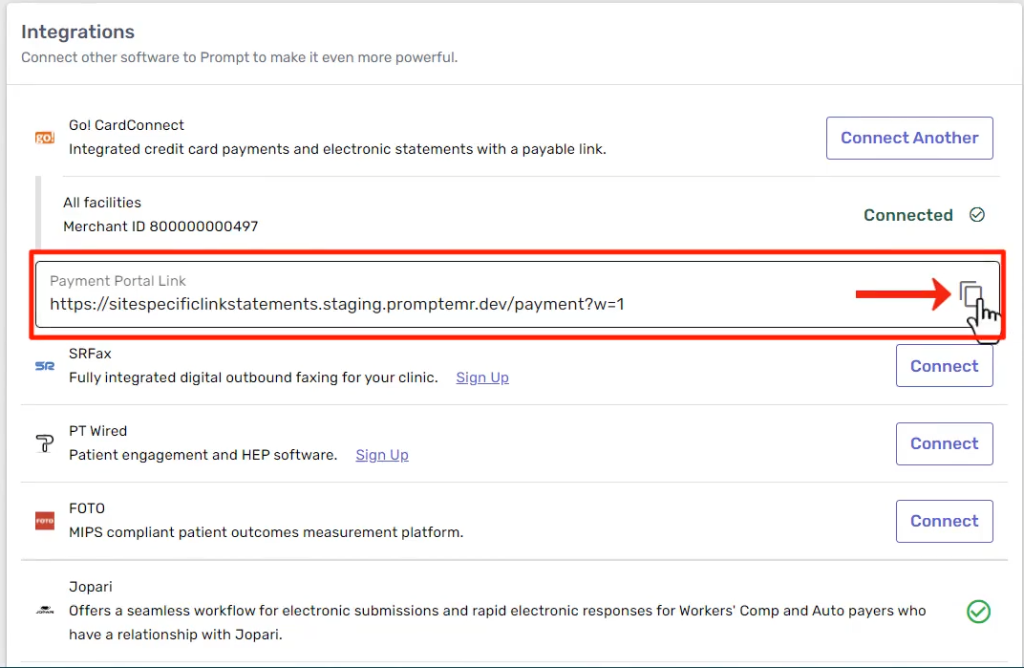
Task: Click the Jopari logo icon
Action: [x=44, y=611]
